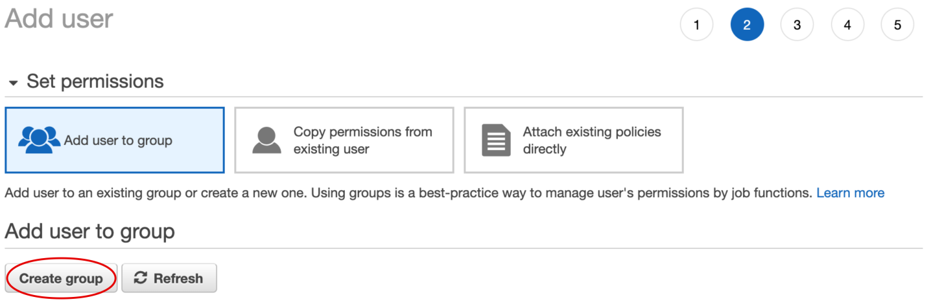Click the groups best-practice description text
This screenshot has width=931, height=306.
pyautogui.click(x=408, y=193)
